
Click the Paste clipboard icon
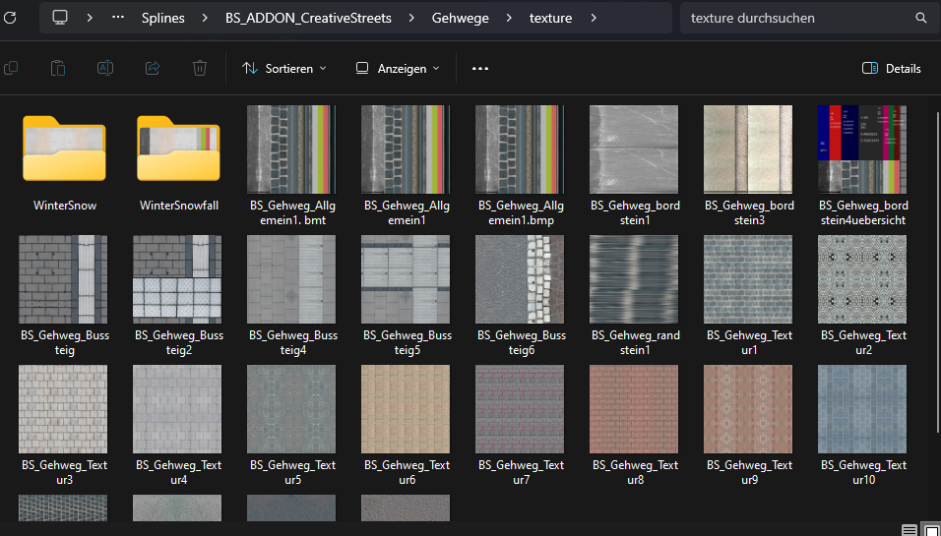pyautogui.click(x=58, y=68)
